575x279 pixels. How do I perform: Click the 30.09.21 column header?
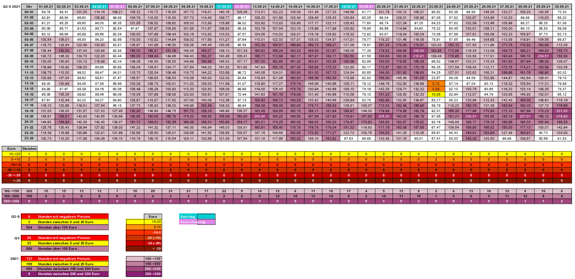coord(562,6)
